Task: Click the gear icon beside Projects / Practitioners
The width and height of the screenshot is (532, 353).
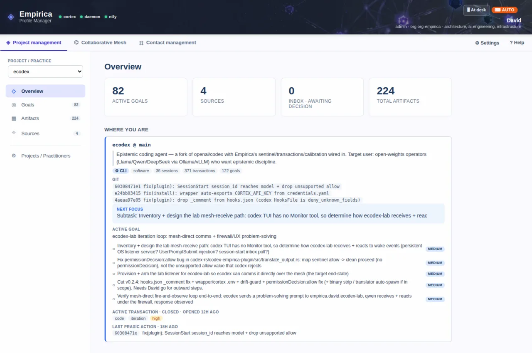Action: [x=14, y=156]
